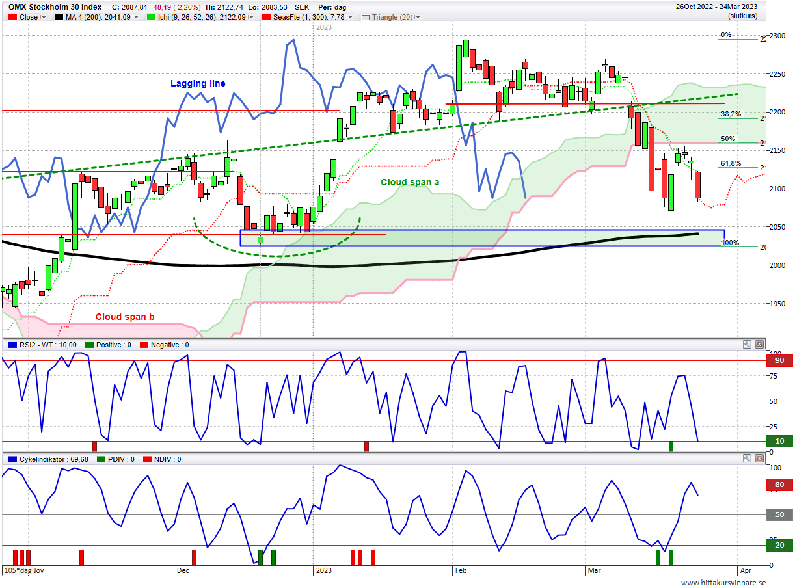Click the 100% Fibonacci level label
Screen dimensions: 795x586
pos(730,243)
